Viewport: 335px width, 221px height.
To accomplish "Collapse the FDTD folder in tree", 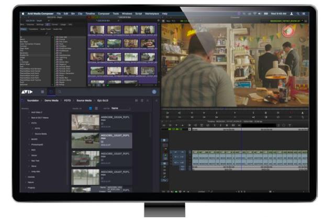I will pyautogui.click(x=29, y=123).
